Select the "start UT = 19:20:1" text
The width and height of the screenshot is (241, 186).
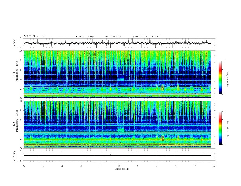pos(147,36)
